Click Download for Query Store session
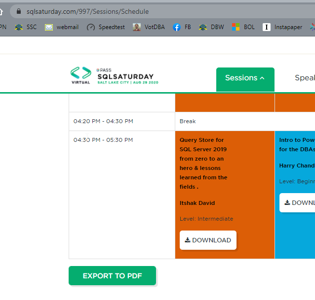 [208, 240]
